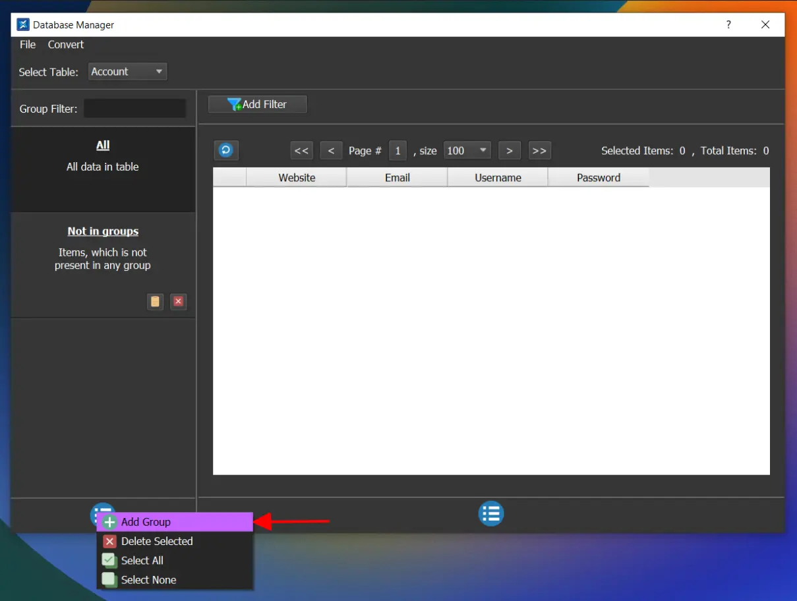Go to previous page with < button
The width and height of the screenshot is (797, 601).
click(331, 150)
